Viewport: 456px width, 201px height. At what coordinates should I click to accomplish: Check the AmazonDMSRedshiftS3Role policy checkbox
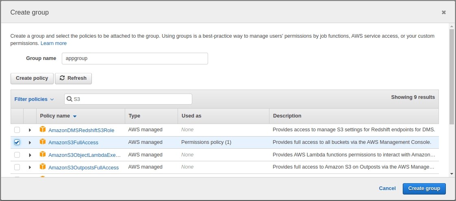[17, 130]
